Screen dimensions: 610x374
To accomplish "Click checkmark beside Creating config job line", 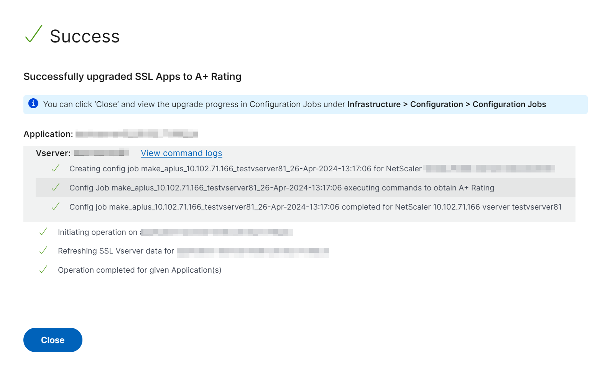I will point(56,168).
